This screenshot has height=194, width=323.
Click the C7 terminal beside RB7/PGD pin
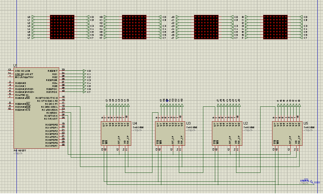click(84, 92)
